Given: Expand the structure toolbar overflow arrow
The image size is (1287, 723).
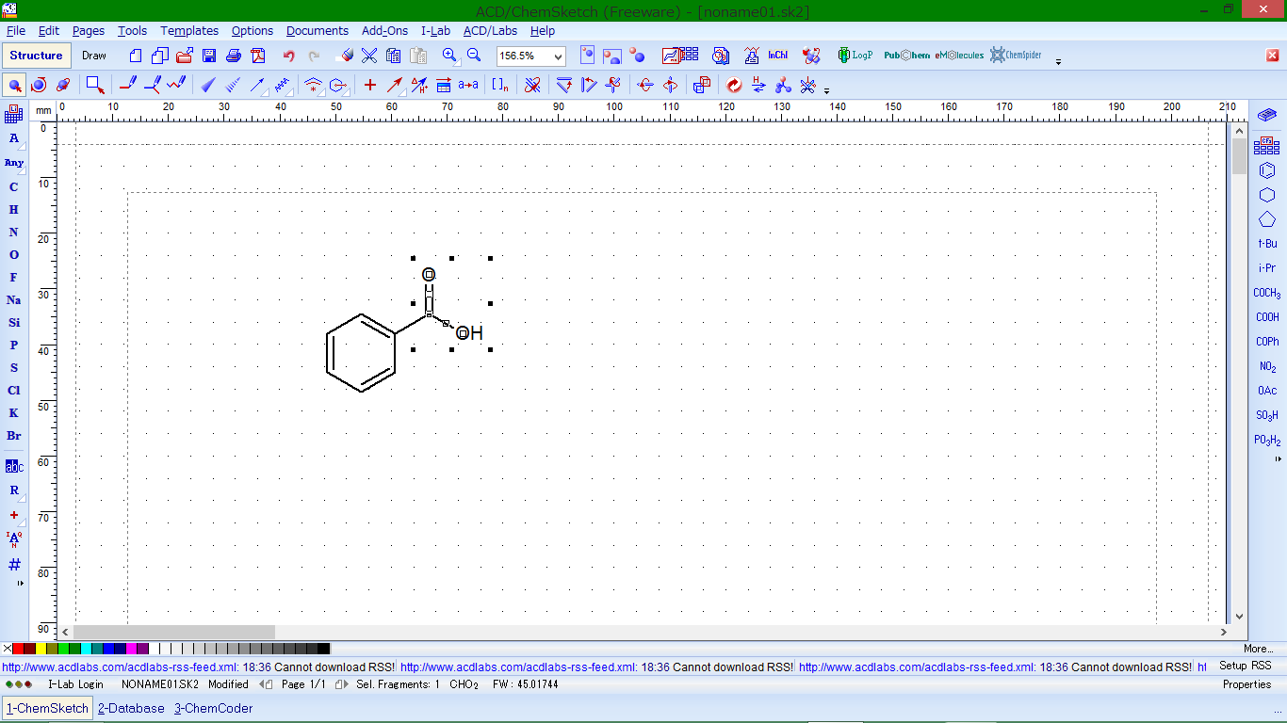Looking at the screenshot, I should pyautogui.click(x=826, y=91).
